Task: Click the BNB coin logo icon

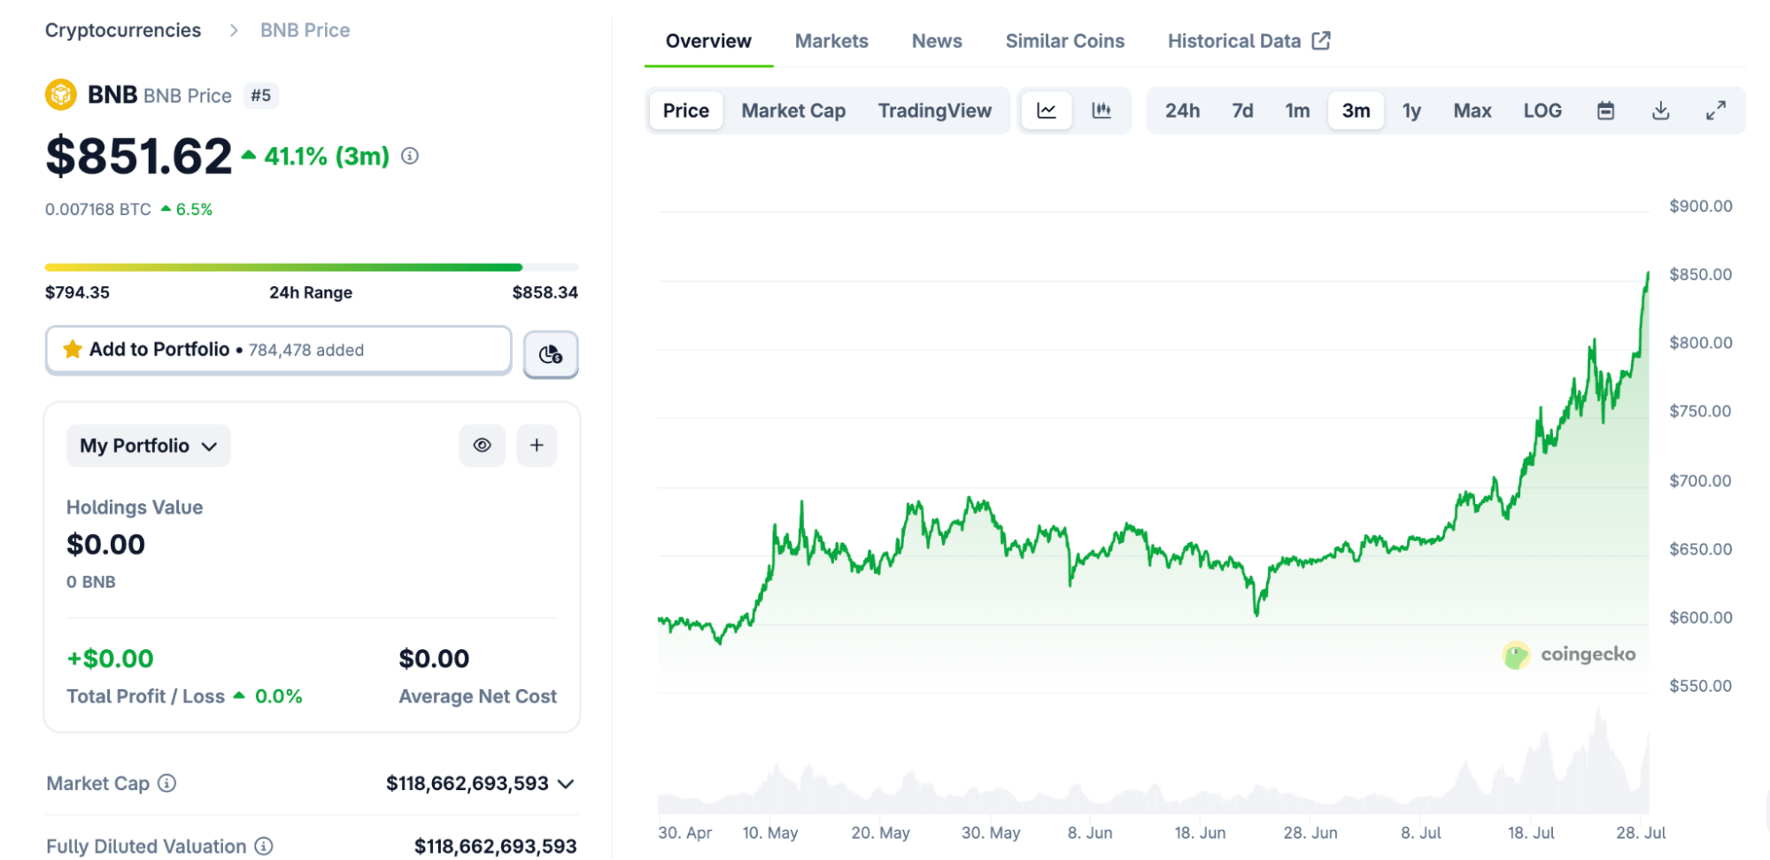Action: (61, 95)
